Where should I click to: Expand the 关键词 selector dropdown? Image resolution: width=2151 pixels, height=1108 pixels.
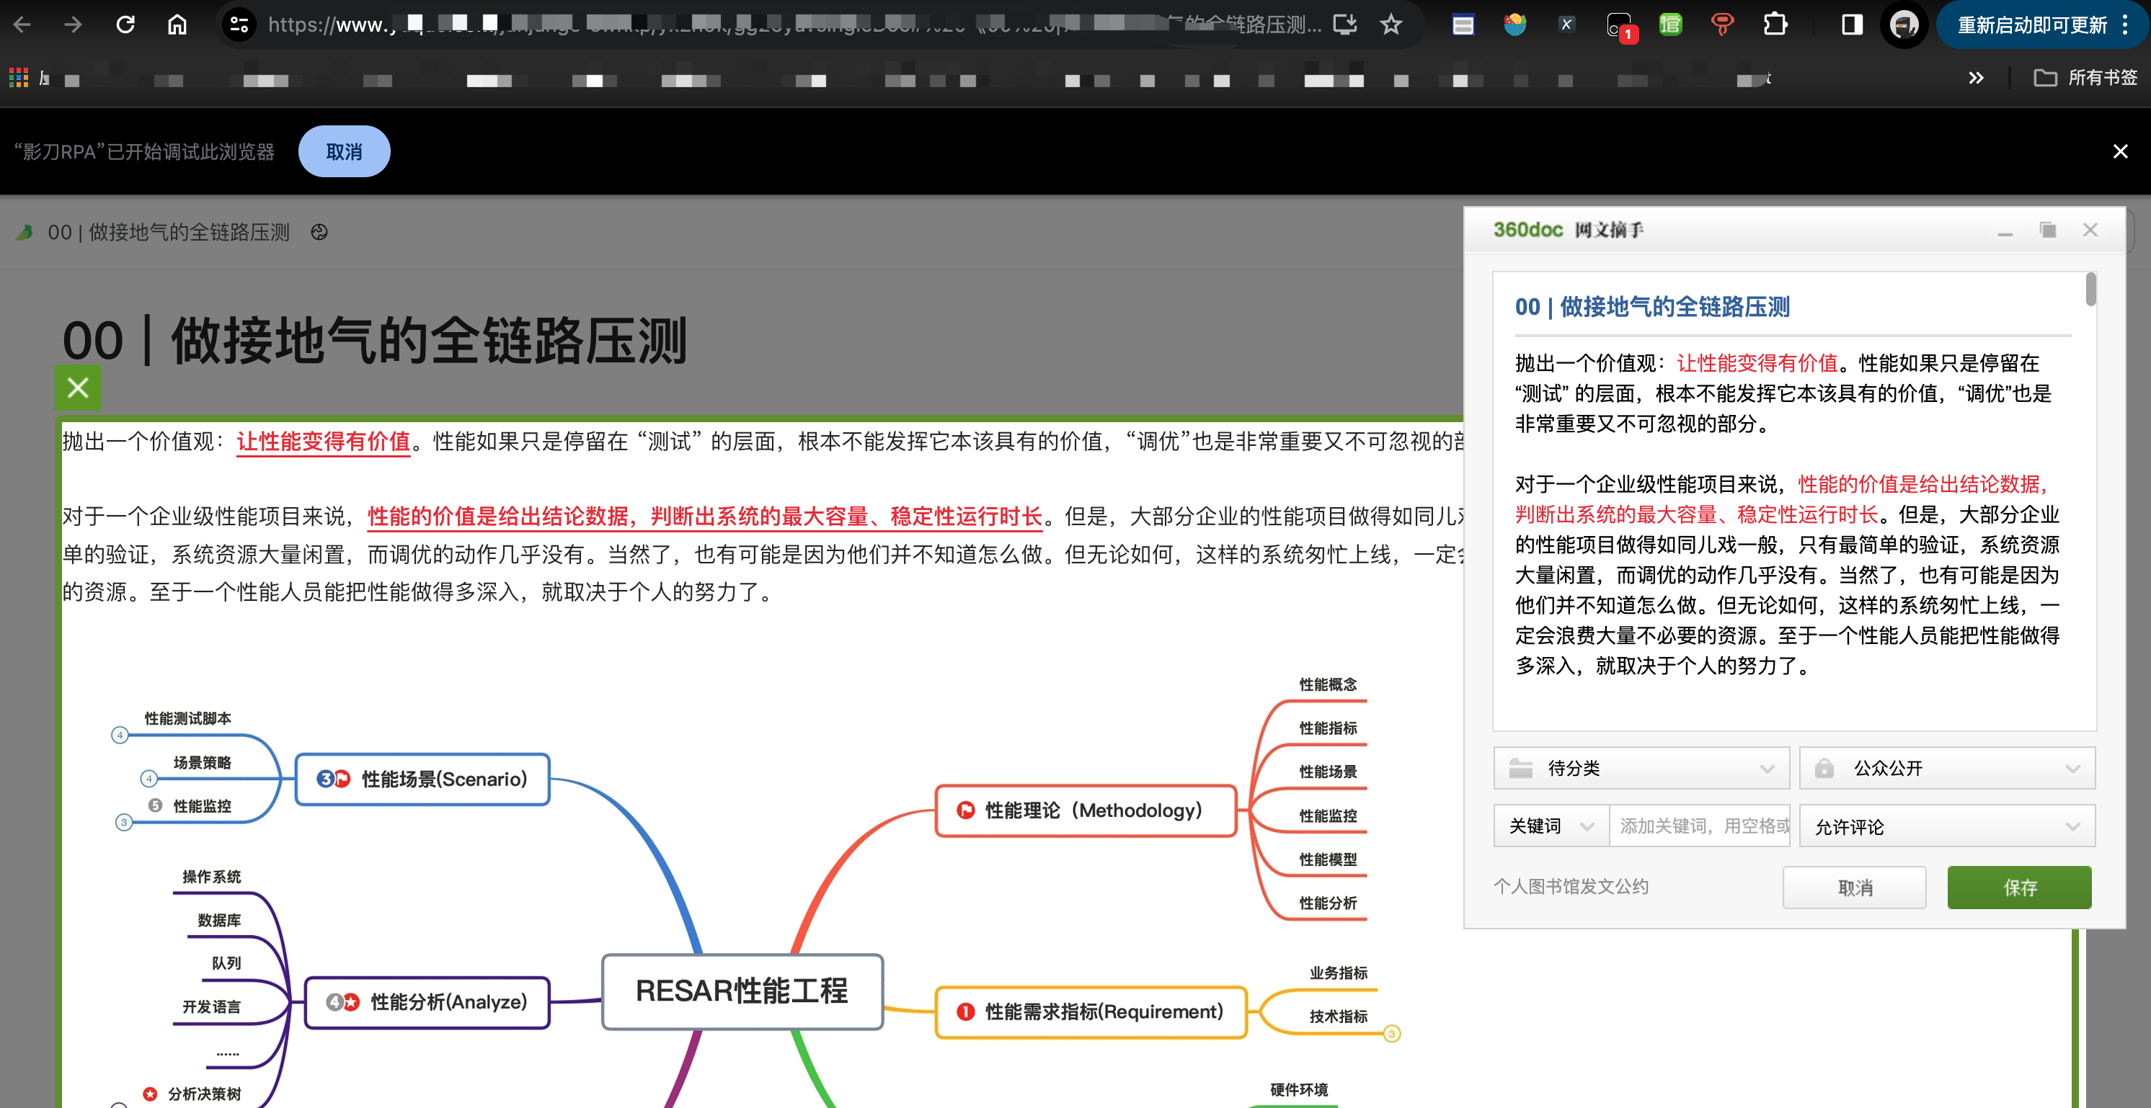point(1551,826)
